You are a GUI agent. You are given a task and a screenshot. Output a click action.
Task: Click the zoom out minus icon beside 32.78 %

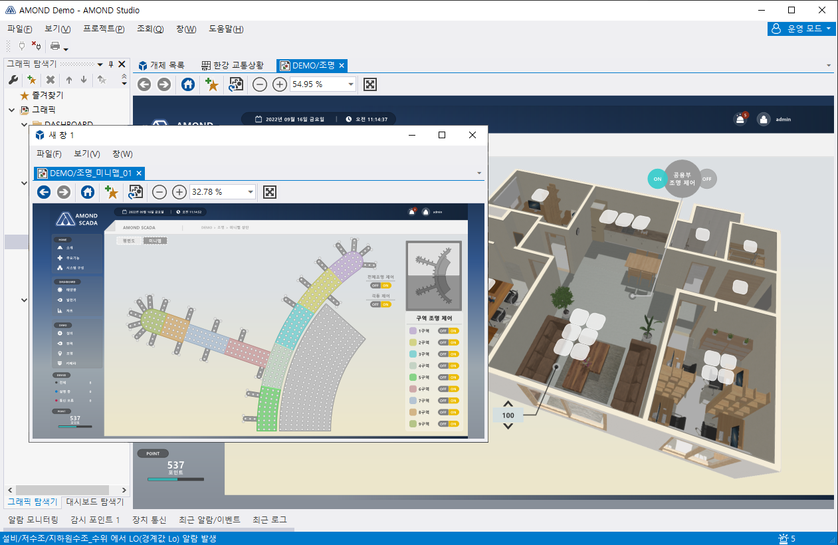point(159,192)
